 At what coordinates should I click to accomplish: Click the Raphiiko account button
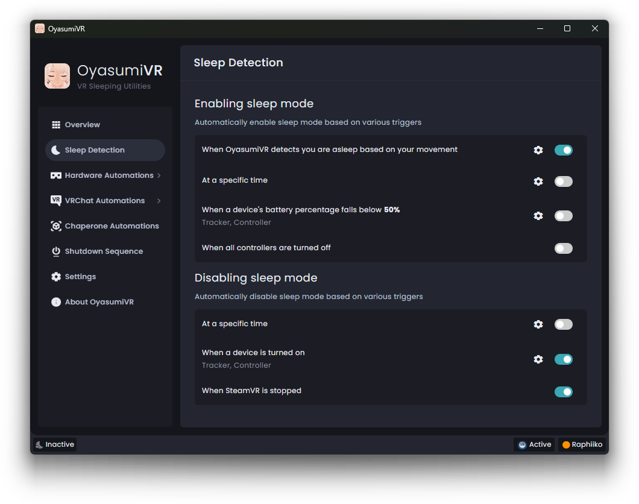click(582, 444)
